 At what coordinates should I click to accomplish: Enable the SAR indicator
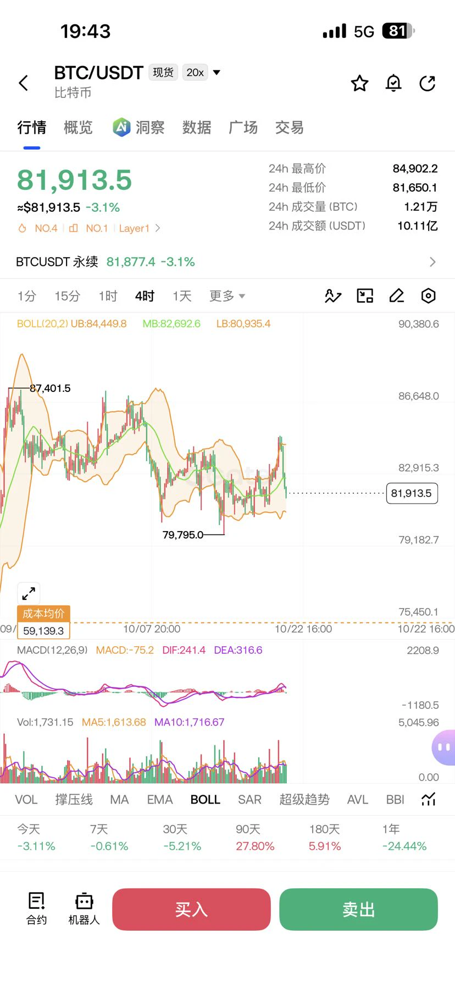pyautogui.click(x=249, y=800)
